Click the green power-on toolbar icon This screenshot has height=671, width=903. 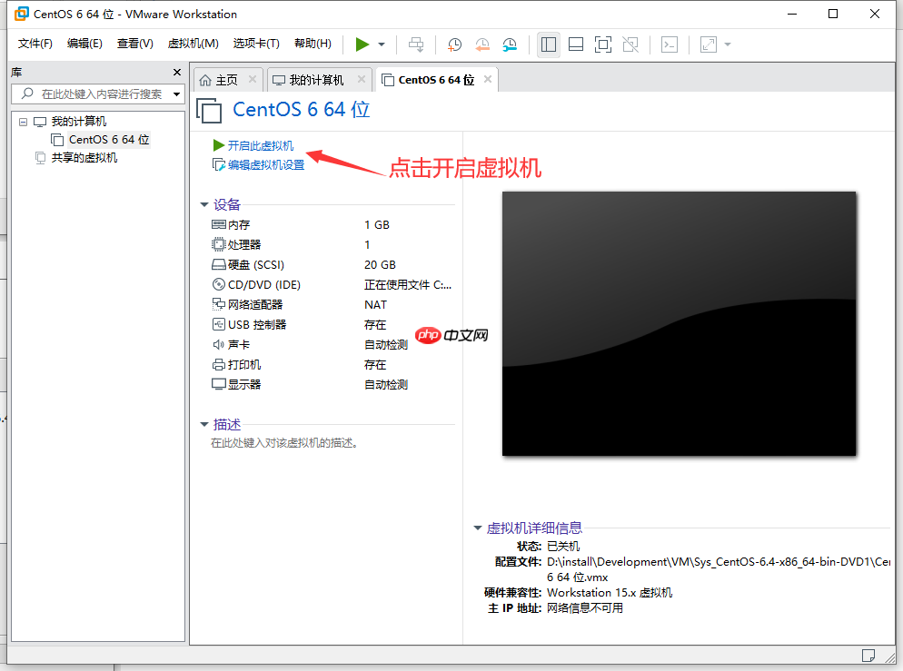(x=362, y=44)
